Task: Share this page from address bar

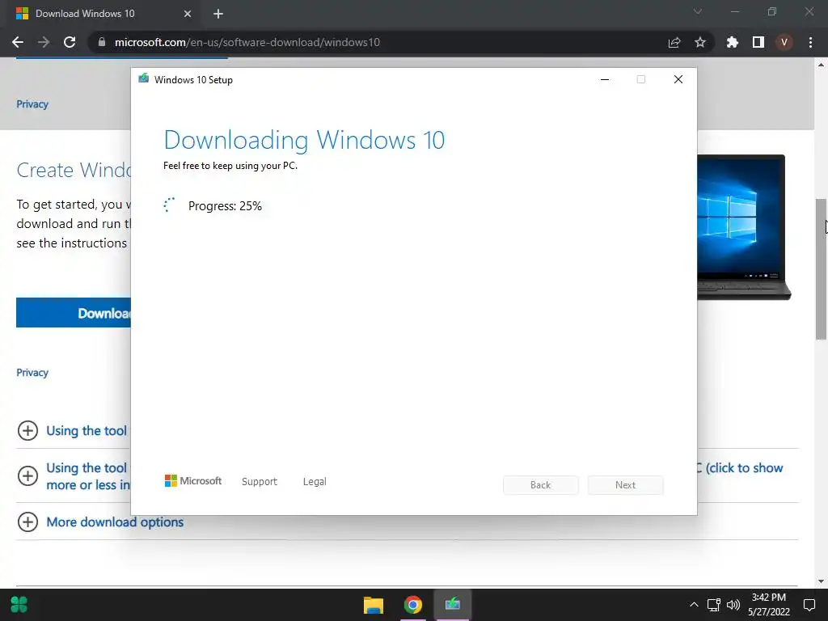Action: (674, 42)
